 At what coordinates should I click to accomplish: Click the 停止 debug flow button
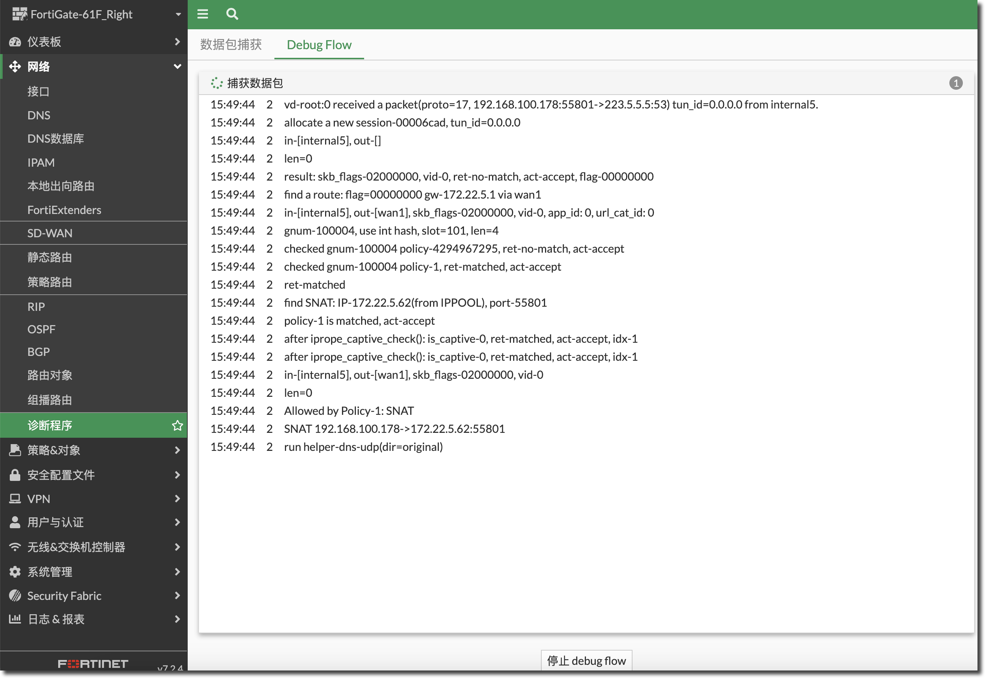pos(586,661)
